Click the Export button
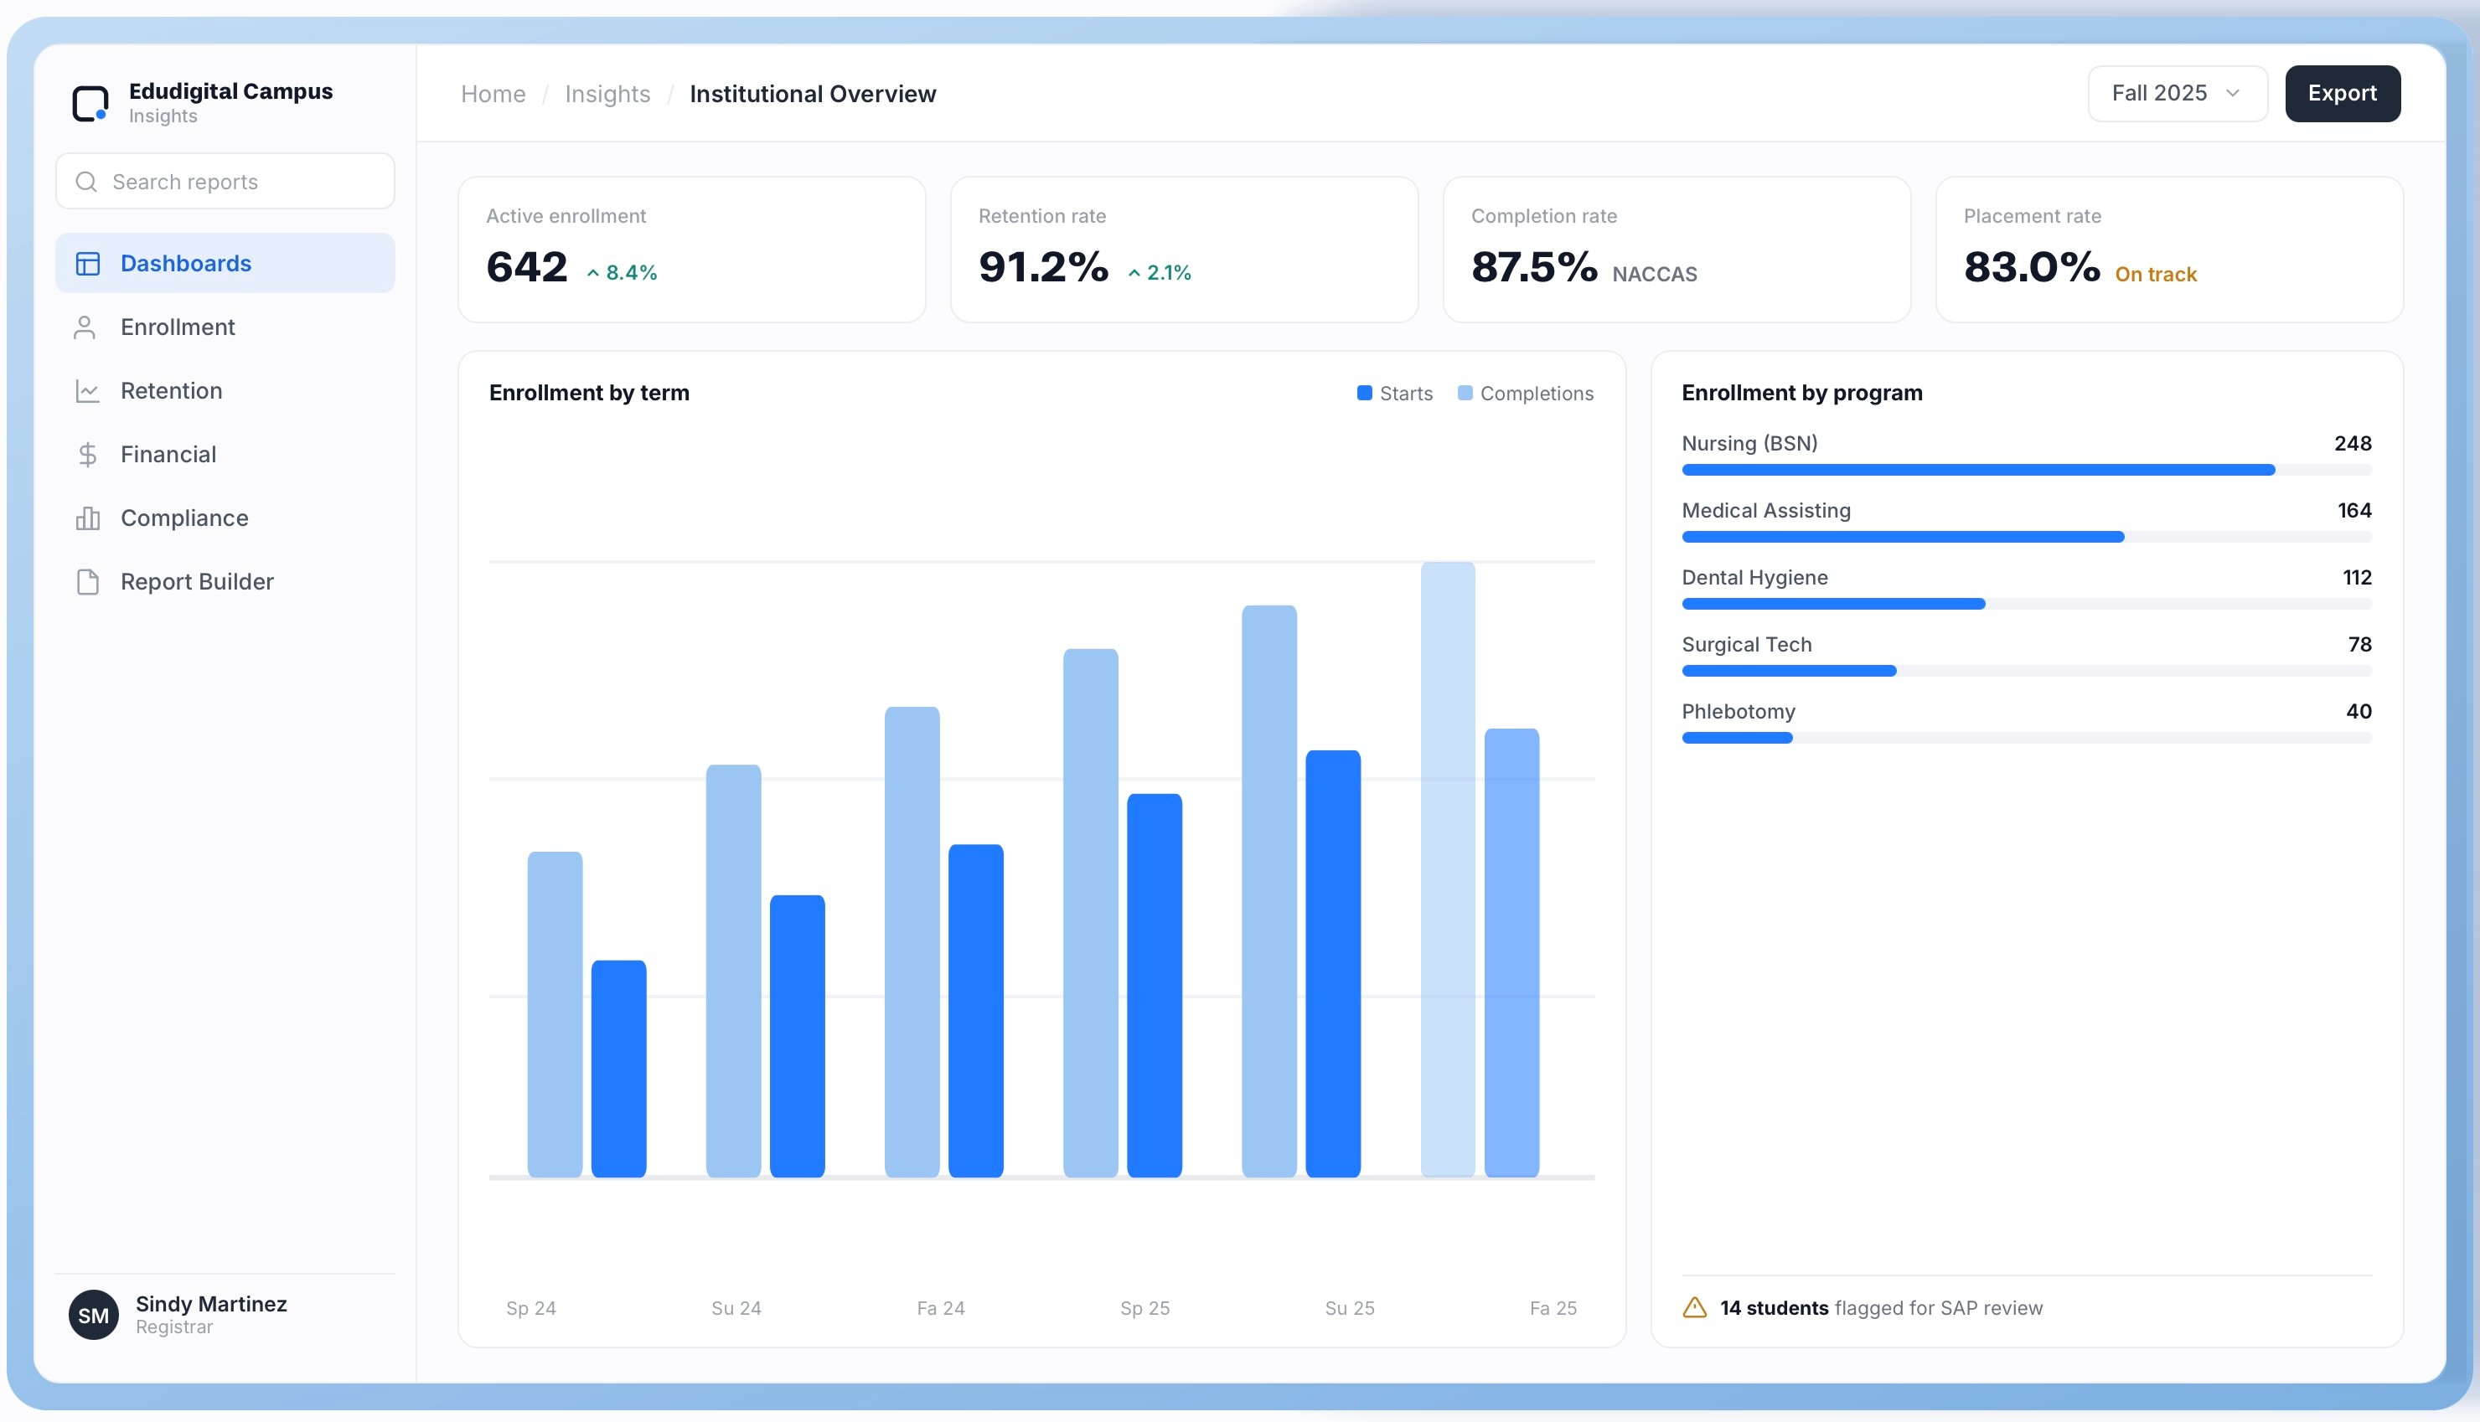The height and width of the screenshot is (1422, 2480). click(x=2343, y=94)
